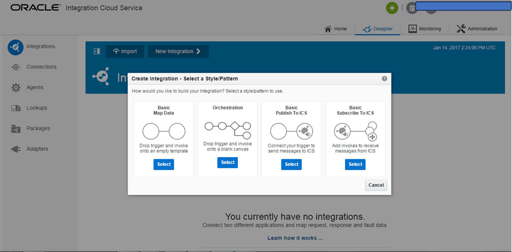Click the collapse sidebar panel icon
This screenshot has width=512, height=252.
pos(97,51)
